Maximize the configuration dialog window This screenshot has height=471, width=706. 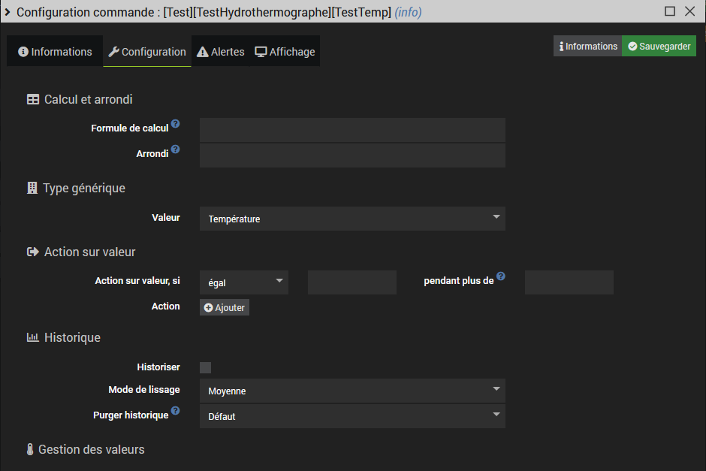pyautogui.click(x=670, y=11)
